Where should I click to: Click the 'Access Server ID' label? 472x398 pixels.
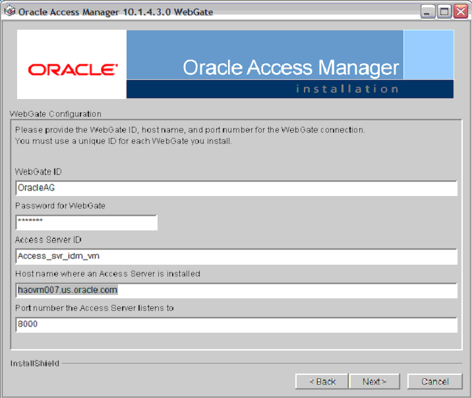48,240
